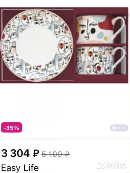Select the second image pagination dot
Viewport: 130px width, 173px height.
tap(119, 128)
